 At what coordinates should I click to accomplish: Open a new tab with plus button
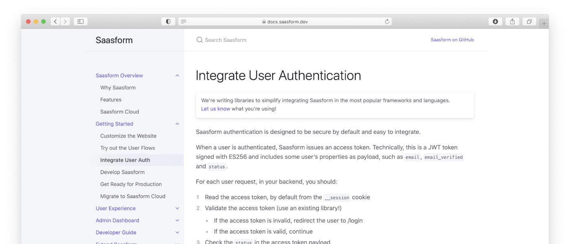coord(544,24)
